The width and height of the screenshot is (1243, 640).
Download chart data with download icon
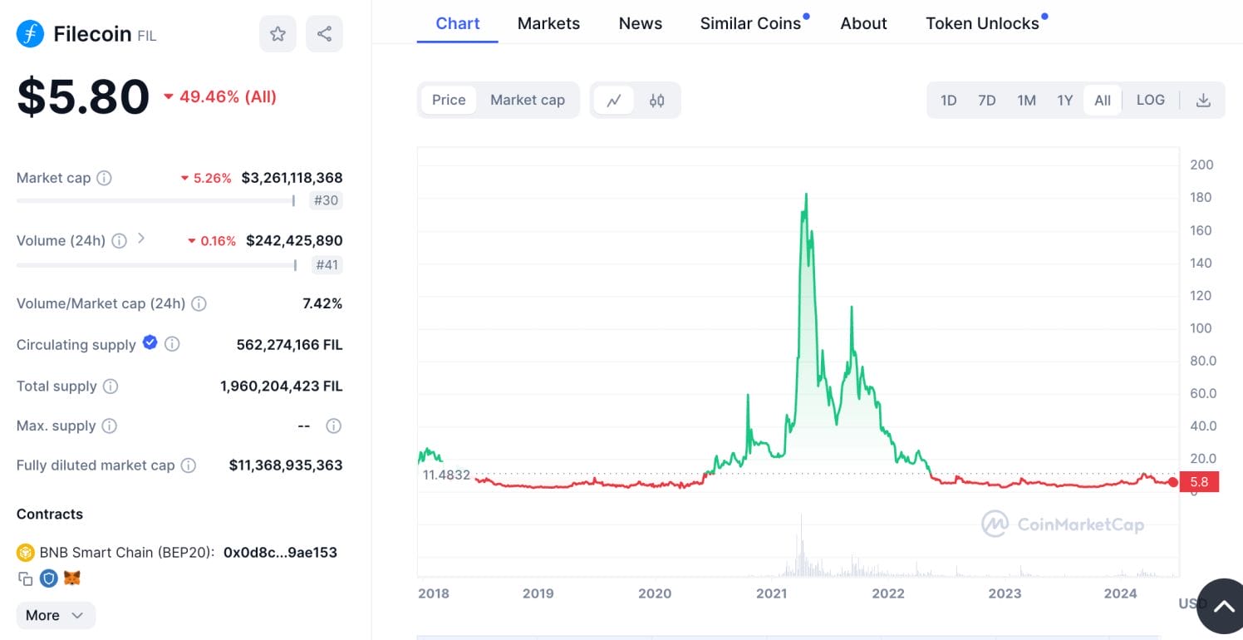coord(1202,101)
